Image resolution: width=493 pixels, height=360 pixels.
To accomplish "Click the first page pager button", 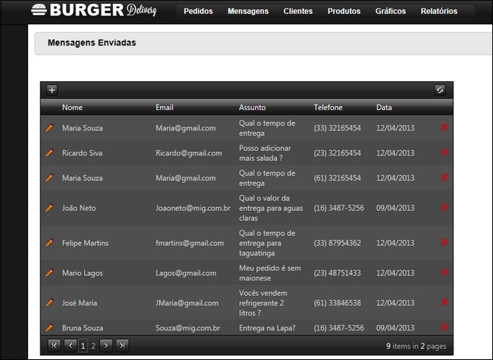I will tap(54, 344).
